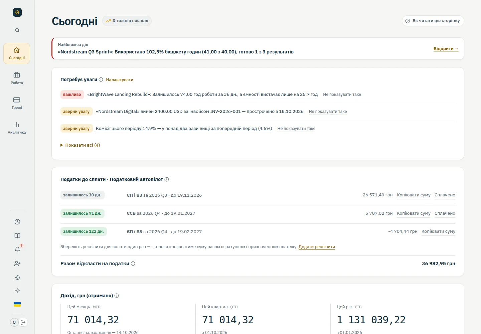The height and width of the screenshot is (334, 481).
Task: Open the Аналітика section in sidebar
Action: 17,128
